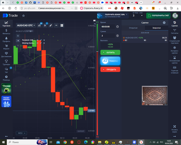Click the taskbar Поиск search box
Image resolution: width=181 pixels, height=145 pixels.
[x=27, y=142]
